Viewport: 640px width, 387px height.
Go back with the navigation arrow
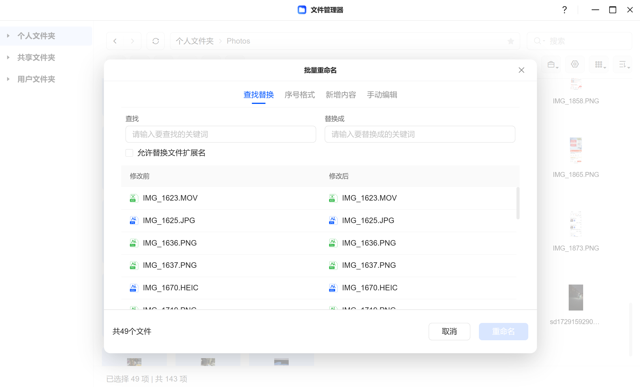[115, 41]
